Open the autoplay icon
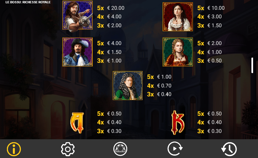 pos(175,148)
